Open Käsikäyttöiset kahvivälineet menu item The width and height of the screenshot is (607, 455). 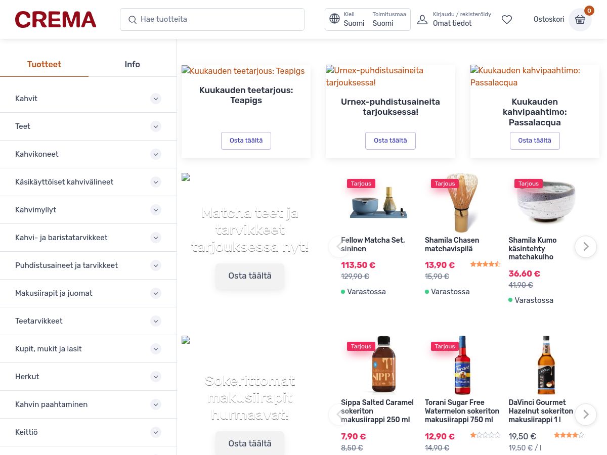pos(64,182)
